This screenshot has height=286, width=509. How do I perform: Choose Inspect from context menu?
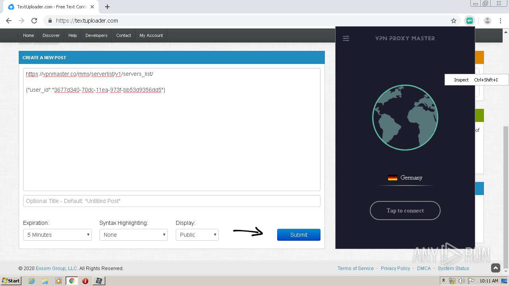(x=476, y=80)
